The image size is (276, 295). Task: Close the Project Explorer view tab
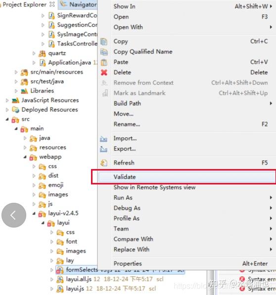coord(52,4)
